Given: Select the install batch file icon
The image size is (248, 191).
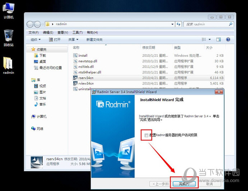Looking at the screenshot, I should [x=75, y=55].
